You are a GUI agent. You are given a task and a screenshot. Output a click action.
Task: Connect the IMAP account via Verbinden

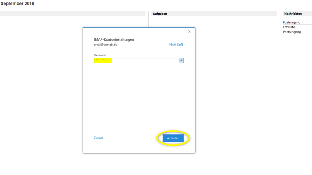[173, 138]
